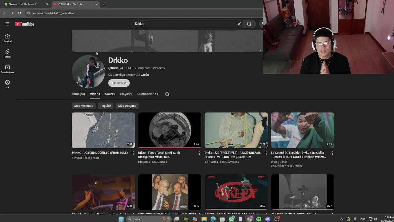
Task: Click the "Drkko y 3 más" collaborators text
Action: pyautogui.click(x=279, y=162)
